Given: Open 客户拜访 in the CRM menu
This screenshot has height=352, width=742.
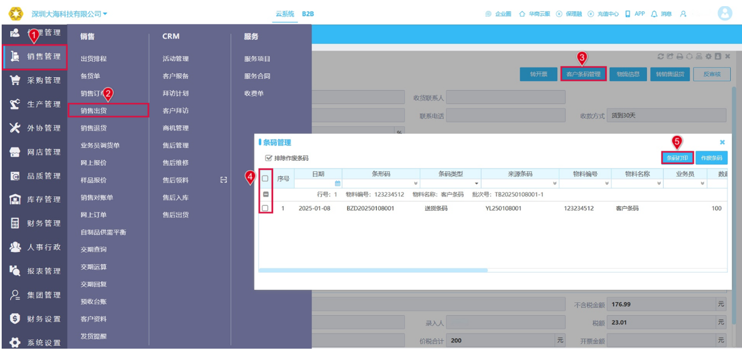Looking at the screenshot, I should pos(175,111).
